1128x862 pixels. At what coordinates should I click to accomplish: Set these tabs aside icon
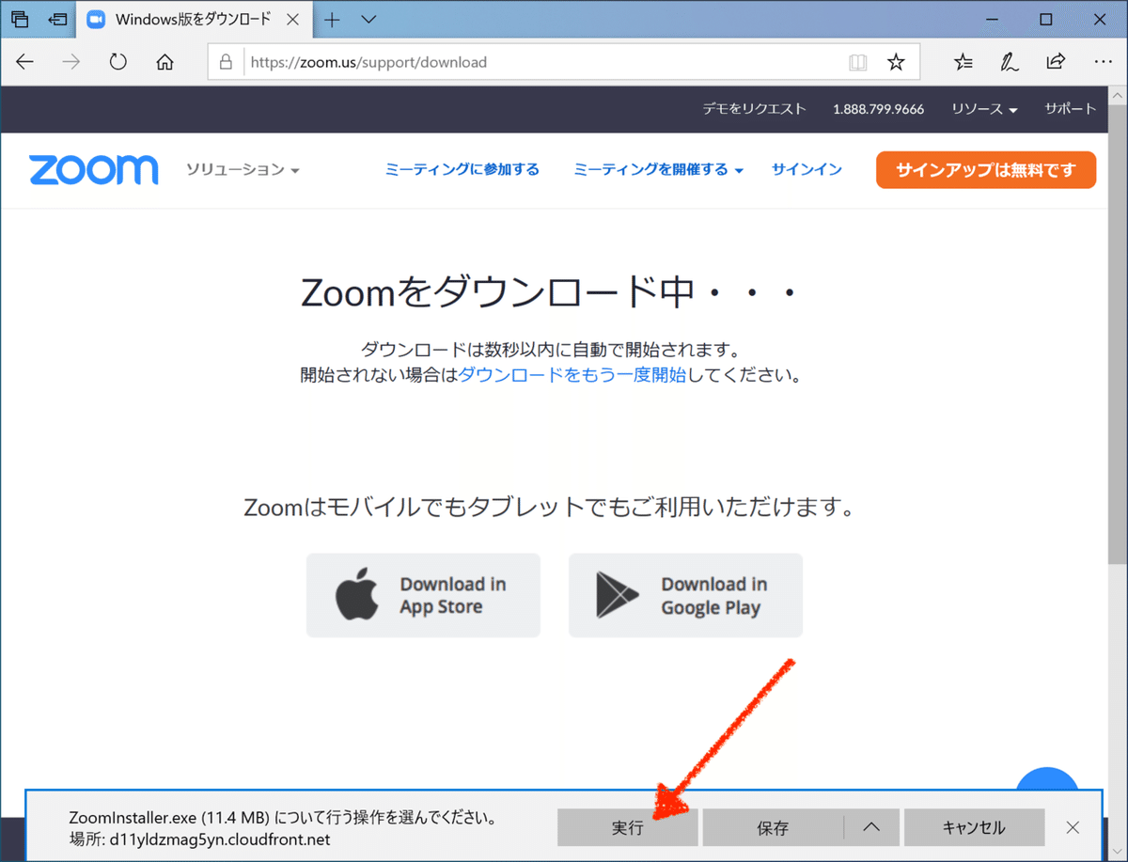57,19
